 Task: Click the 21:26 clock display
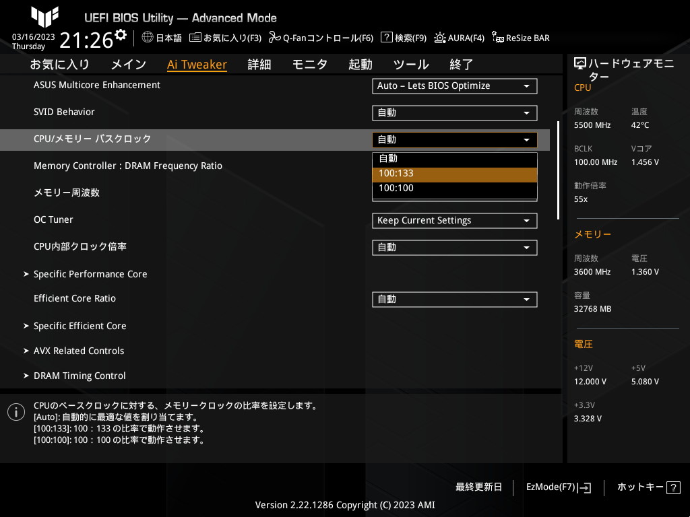coord(86,40)
